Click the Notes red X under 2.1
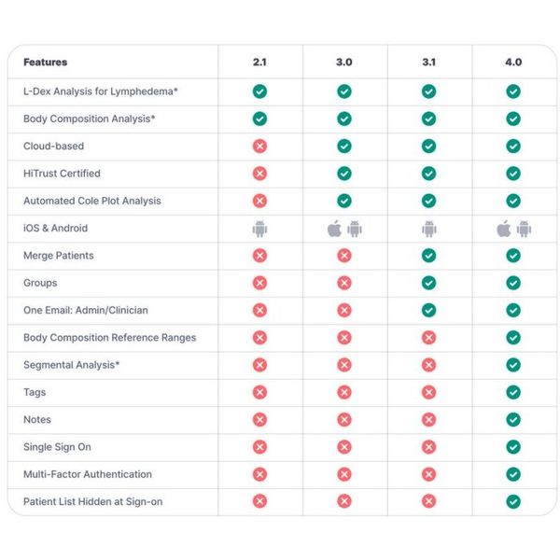560x560 pixels. pyautogui.click(x=259, y=420)
